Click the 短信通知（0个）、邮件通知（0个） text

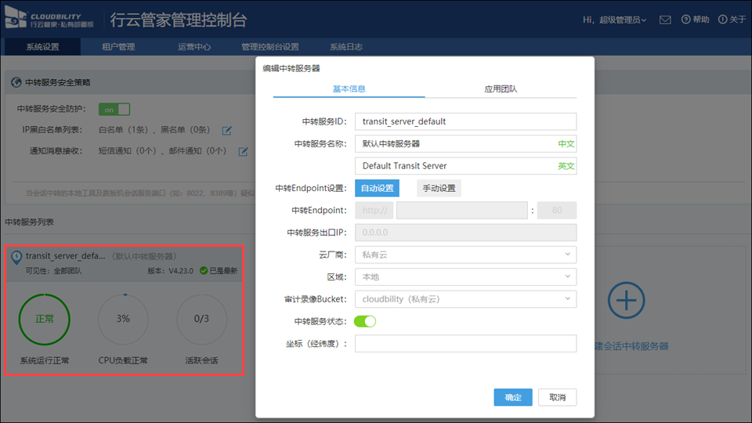pos(162,151)
